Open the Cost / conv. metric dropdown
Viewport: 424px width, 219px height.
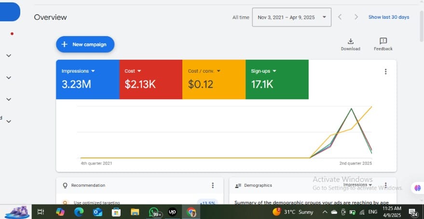pyautogui.click(x=204, y=71)
